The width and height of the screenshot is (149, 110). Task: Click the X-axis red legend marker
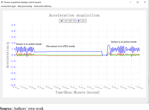[x=61, y=21]
